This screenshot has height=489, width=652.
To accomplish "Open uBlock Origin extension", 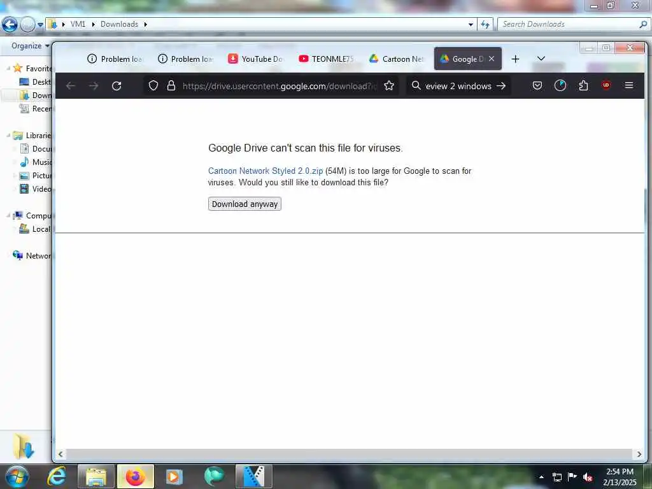I will (606, 85).
